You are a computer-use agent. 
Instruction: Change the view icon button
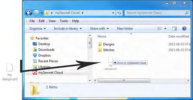click(x=160, y=29)
